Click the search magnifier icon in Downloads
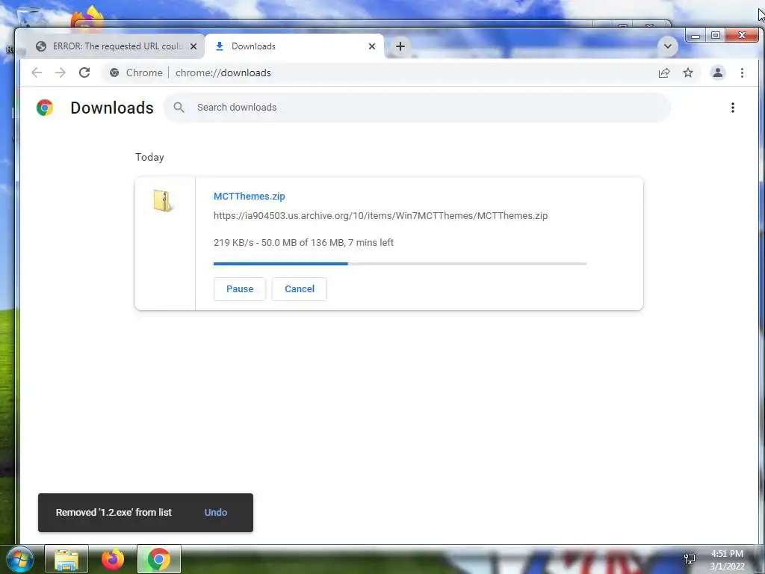765x574 pixels. click(179, 108)
